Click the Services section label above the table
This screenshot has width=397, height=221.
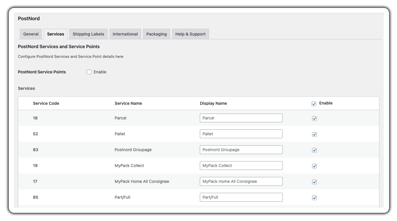[26, 88]
